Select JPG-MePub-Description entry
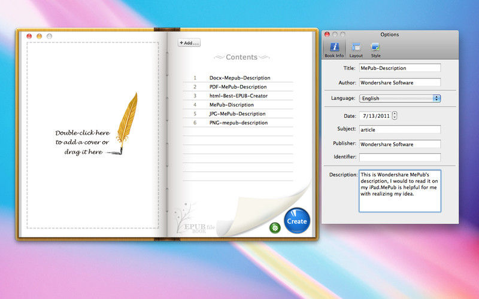 (x=238, y=114)
